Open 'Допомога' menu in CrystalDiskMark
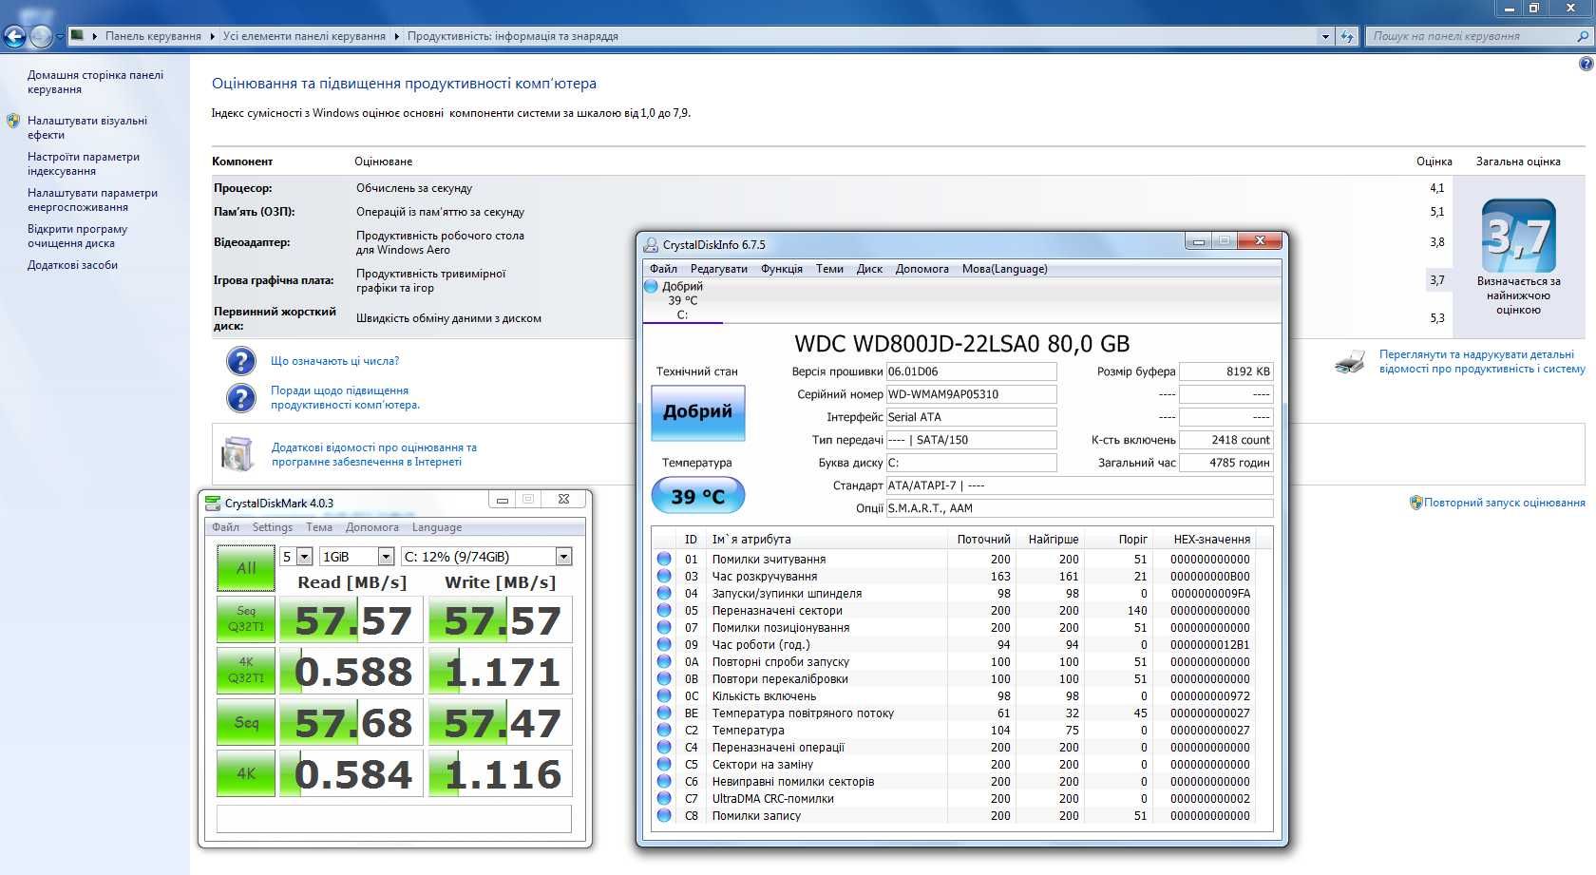 (x=371, y=527)
